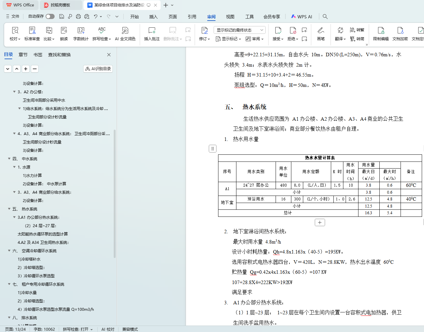Click the insert comment (插入批注) icon
The height and width of the screenshot is (332, 424).
pos(152,31)
